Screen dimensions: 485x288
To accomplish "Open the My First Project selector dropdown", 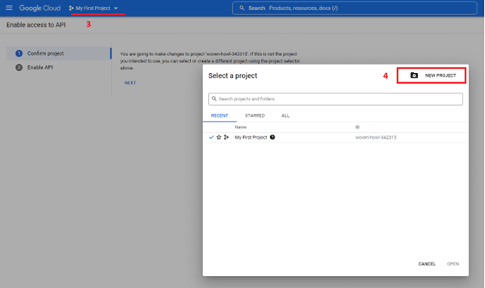I will 94,8.
